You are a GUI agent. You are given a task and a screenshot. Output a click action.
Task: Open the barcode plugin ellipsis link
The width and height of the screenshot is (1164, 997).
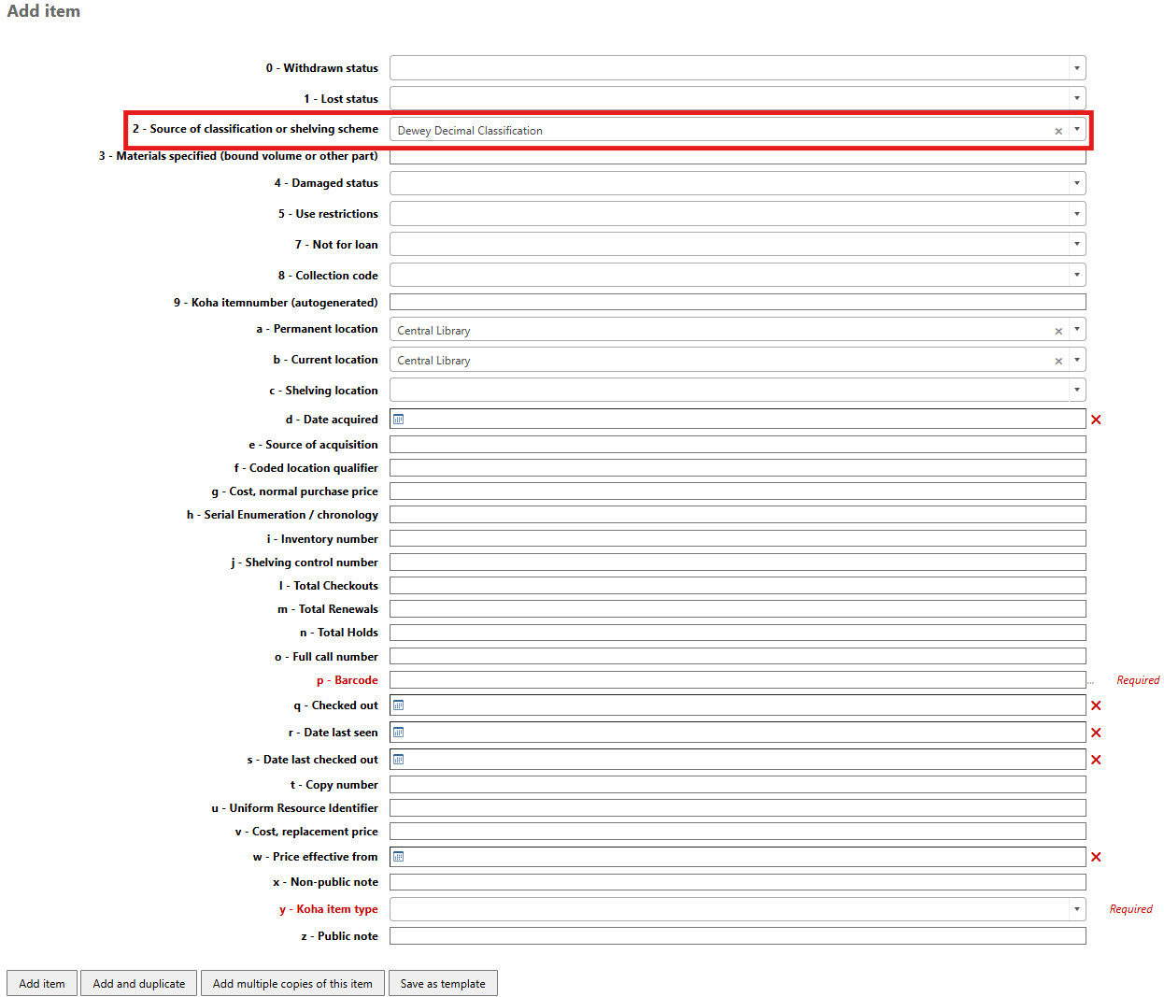(x=1090, y=681)
